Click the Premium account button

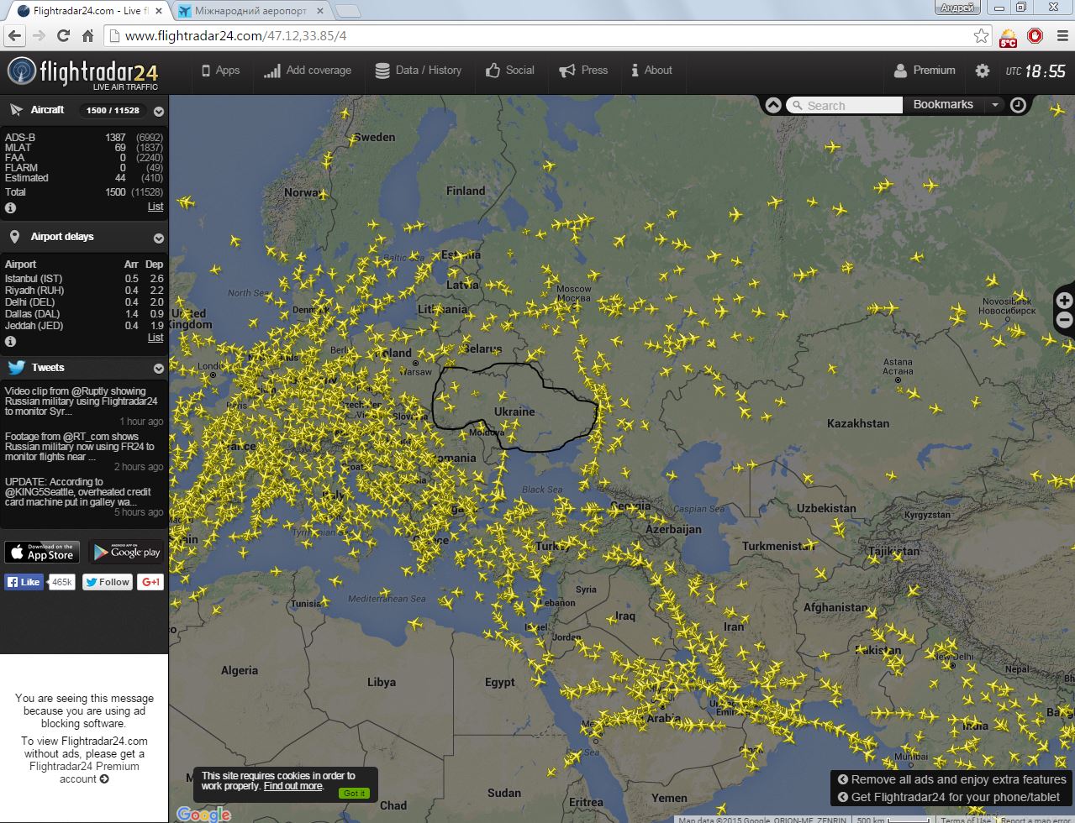click(925, 71)
